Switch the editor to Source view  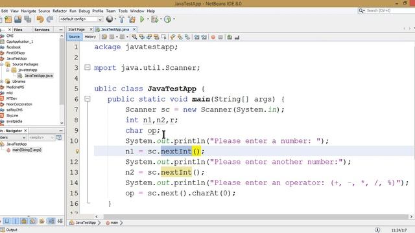pos(74,37)
